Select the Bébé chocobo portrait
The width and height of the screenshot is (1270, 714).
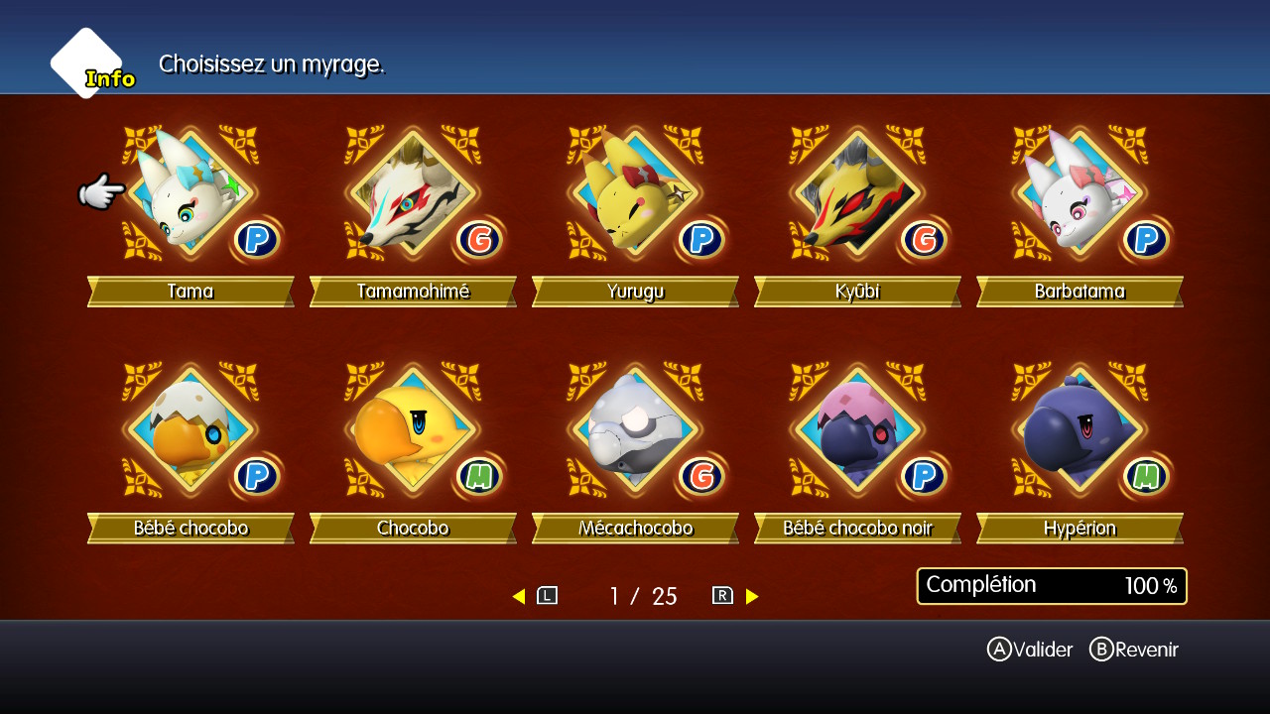click(190, 429)
